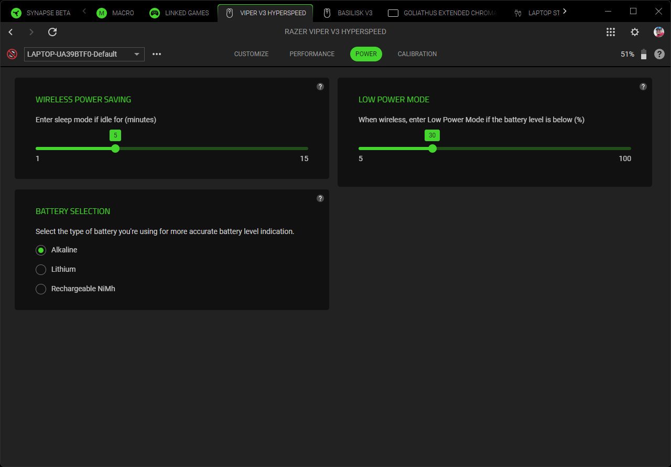Click the low power slider maximum label 100

click(625, 158)
